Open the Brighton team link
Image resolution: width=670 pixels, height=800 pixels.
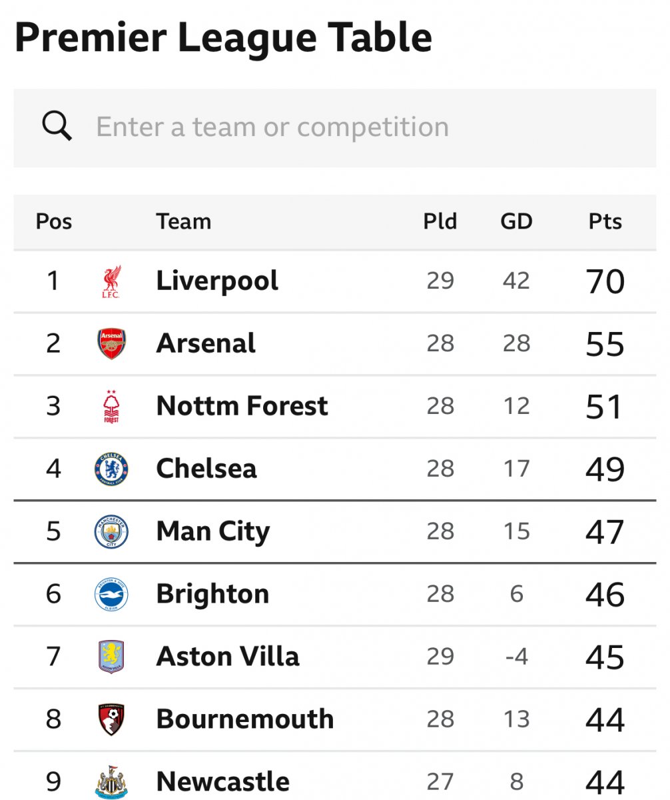point(212,595)
